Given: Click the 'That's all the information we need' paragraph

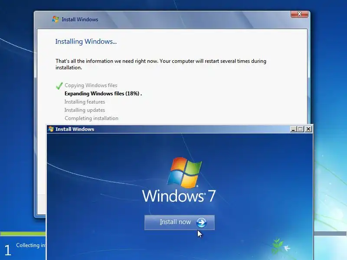Looking at the screenshot, I should click(x=161, y=64).
